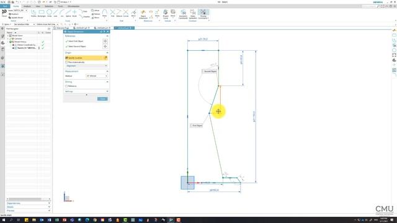The height and width of the screenshot is (223, 397).
Task: Click the Move curve tool
Action: pyautogui.click(x=133, y=13)
